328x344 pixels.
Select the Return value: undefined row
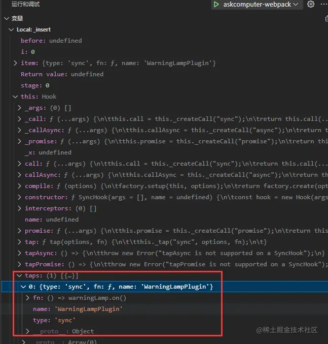[x=62, y=74]
